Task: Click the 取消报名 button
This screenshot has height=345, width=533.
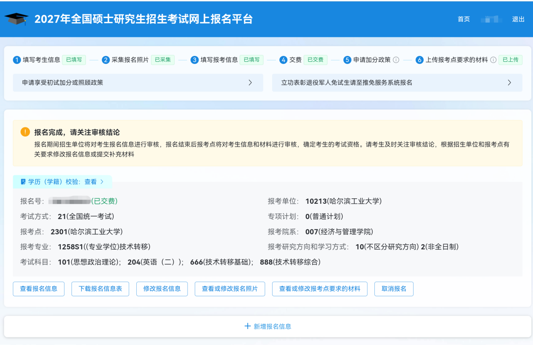Action: tap(394, 289)
